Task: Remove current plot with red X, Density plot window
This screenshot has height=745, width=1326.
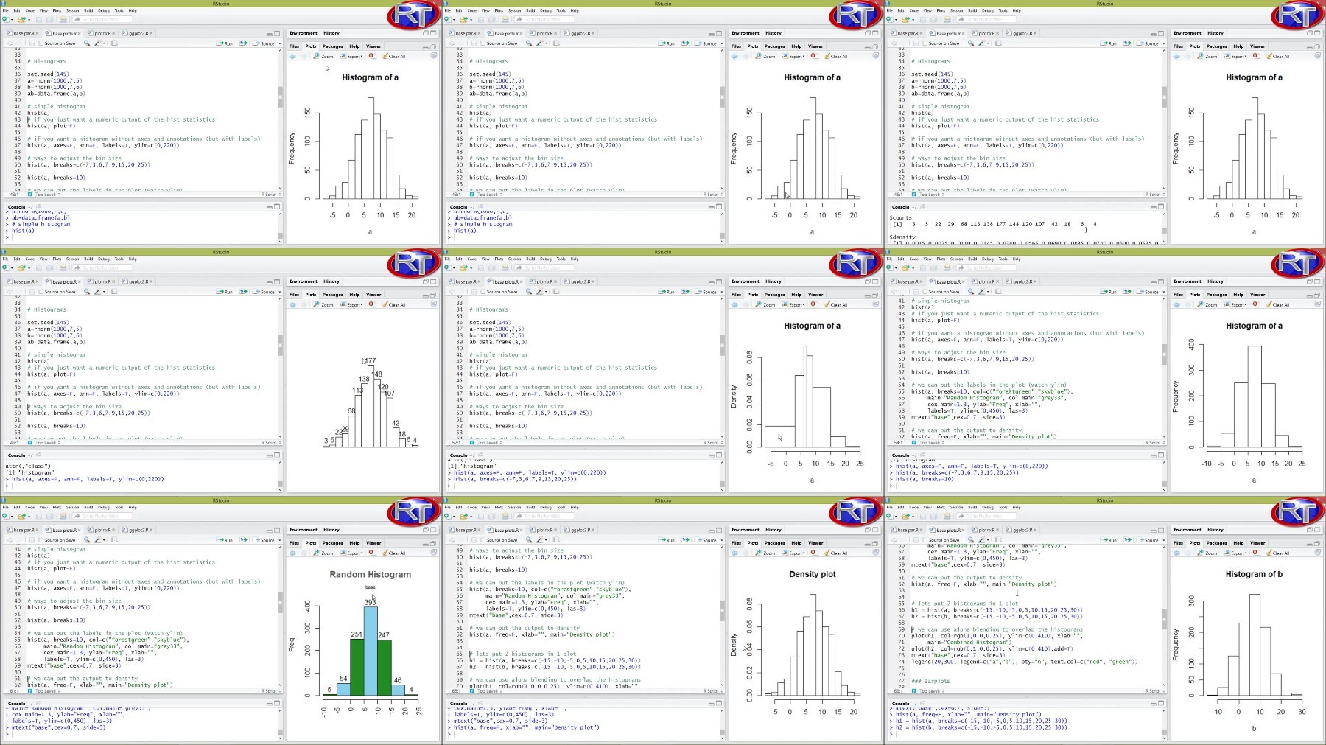Action: click(813, 553)
